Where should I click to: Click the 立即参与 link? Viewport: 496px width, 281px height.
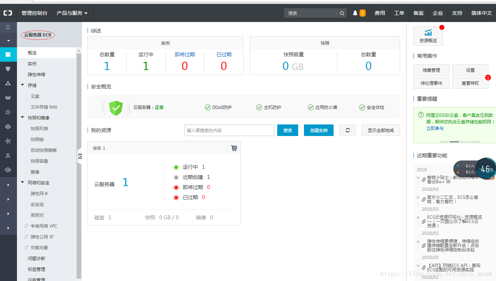435,128
